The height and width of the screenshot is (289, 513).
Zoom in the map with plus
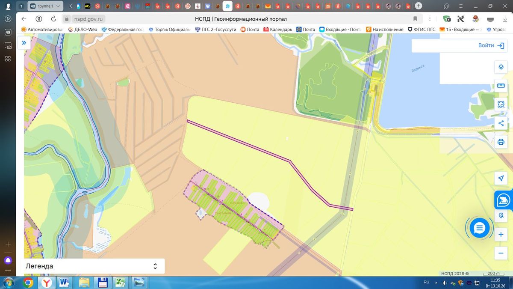[501, 235]
